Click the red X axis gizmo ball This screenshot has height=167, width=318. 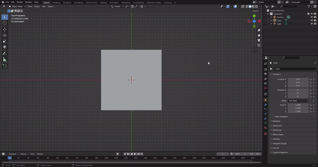(x=260, y=21)
